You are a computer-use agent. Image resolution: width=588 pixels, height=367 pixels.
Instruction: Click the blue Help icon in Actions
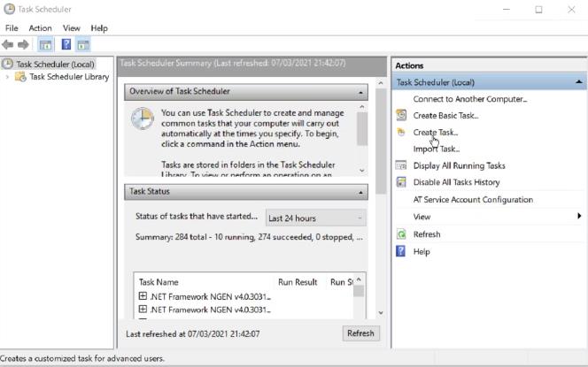tap(401, 251)
